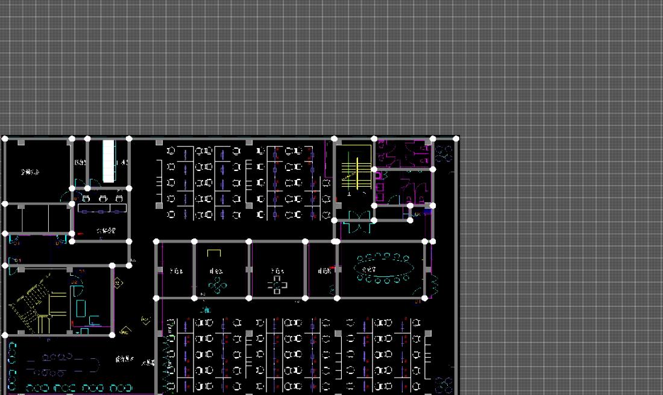The width and height of the screenshot is (663, 395).
Task: Select the top-left node of the middle office row
Action: click(x=157, y=242)
